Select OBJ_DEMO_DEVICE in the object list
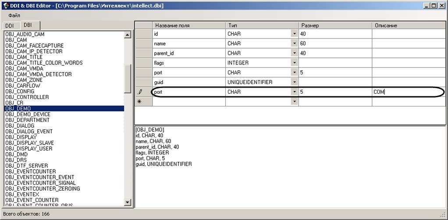This screenshot has height=220, width=448. [x=28, y=114]
